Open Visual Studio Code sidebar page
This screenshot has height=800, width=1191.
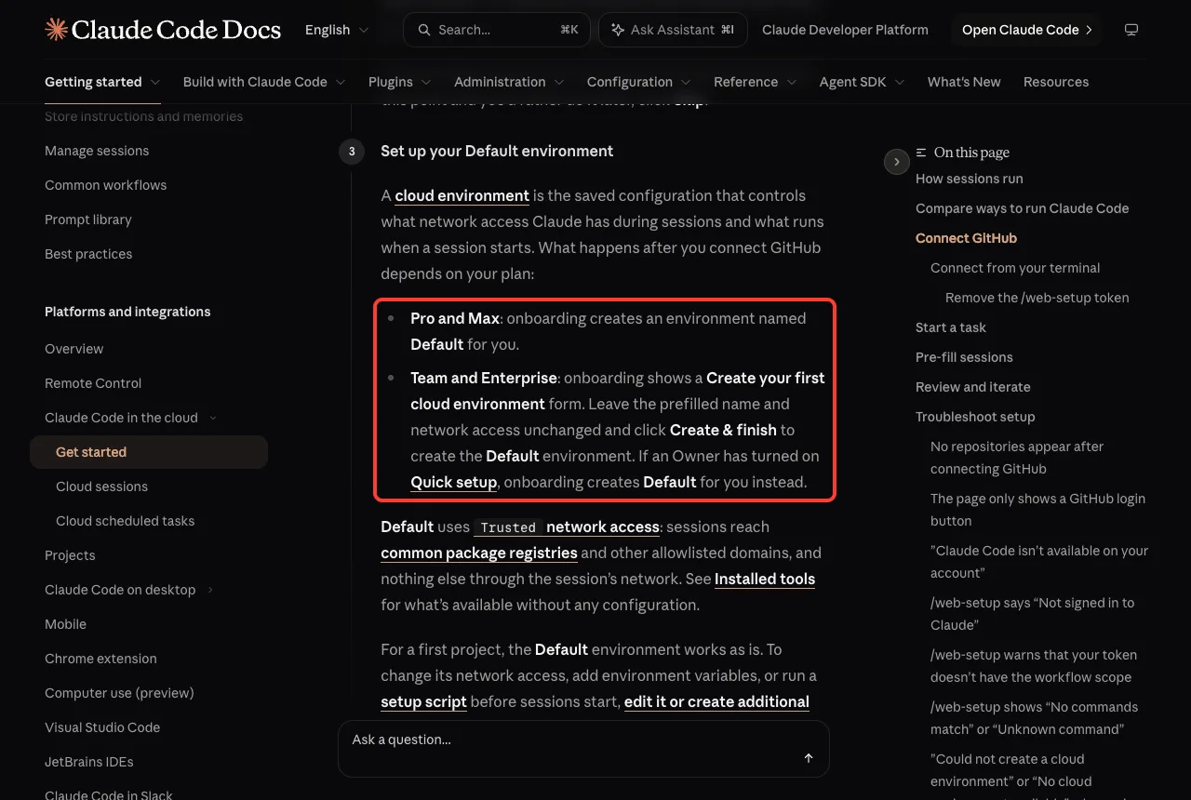point(102,727)
